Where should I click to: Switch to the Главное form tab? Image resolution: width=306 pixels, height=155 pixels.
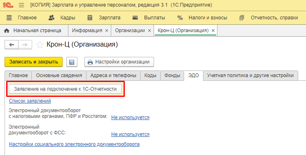[x=19, y=75]
